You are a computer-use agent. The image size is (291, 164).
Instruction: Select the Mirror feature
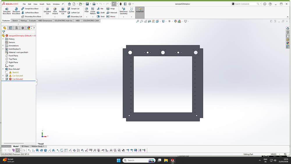pyautogui.click(x=111, y=17)
